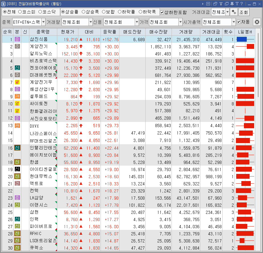Open the 시가총액 전체조회 dropdown
263x253 pixels.
[x=234, y=22]
